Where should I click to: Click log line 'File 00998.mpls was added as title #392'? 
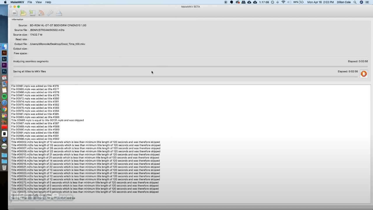35,139
